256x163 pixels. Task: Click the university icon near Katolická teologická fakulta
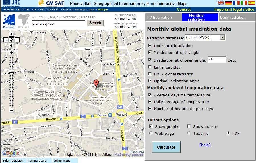(64, 96)
